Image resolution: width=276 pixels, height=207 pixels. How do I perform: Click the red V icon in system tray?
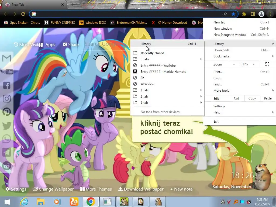(x=229, y=202)
